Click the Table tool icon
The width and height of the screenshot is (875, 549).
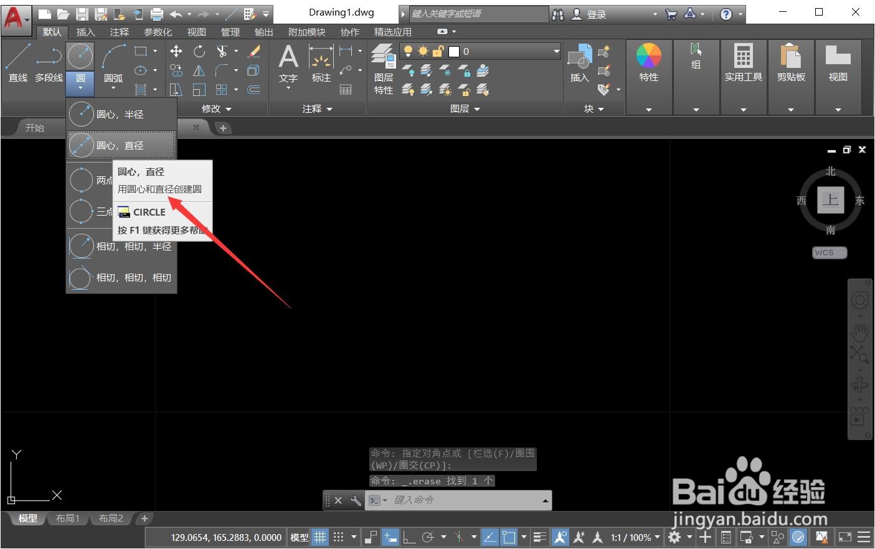346,90
